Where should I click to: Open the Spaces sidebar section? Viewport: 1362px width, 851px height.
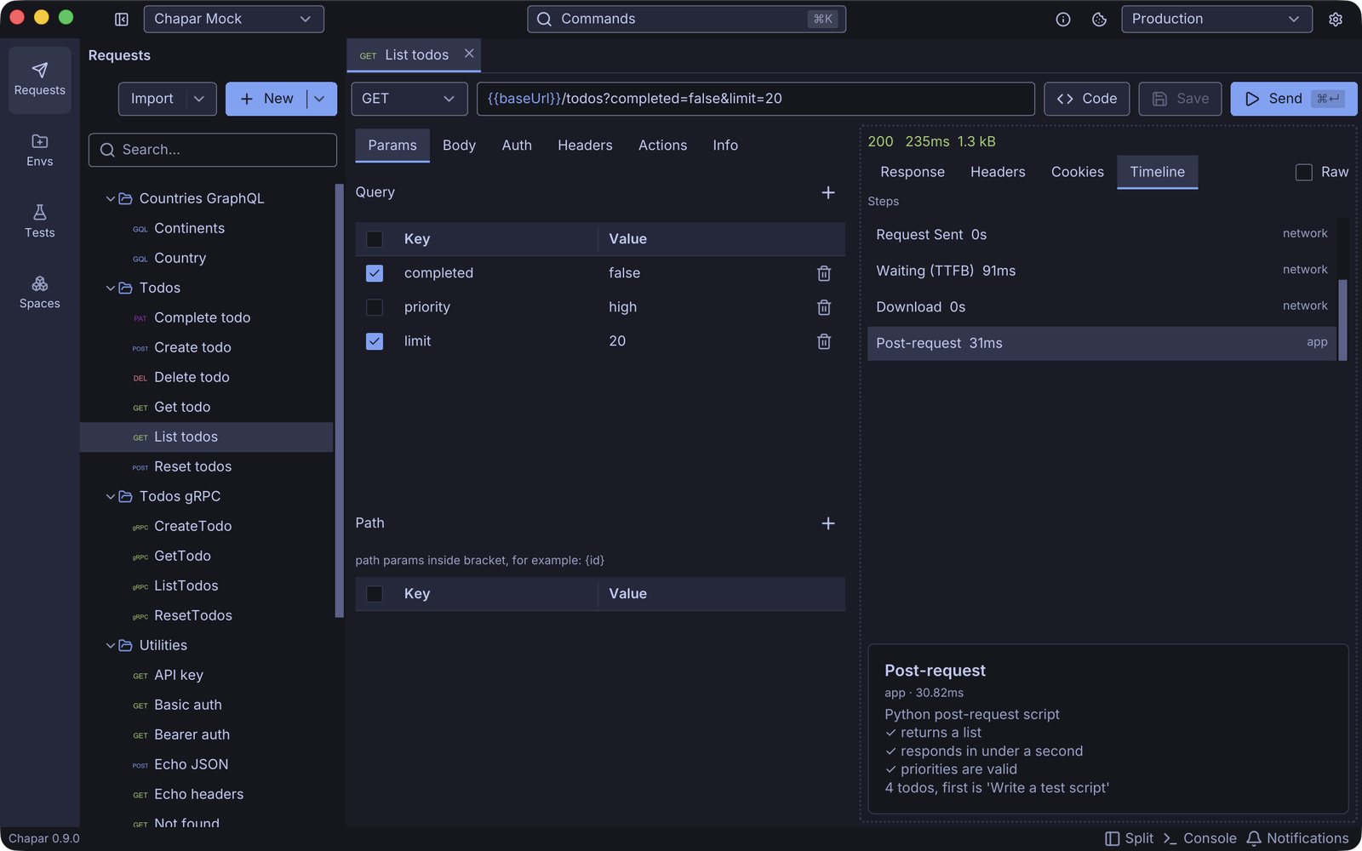tap(40, 293)
